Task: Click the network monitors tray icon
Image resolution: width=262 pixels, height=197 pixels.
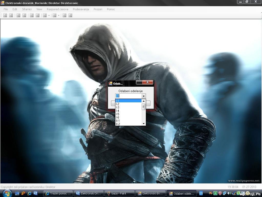Action: pos(225,193)
